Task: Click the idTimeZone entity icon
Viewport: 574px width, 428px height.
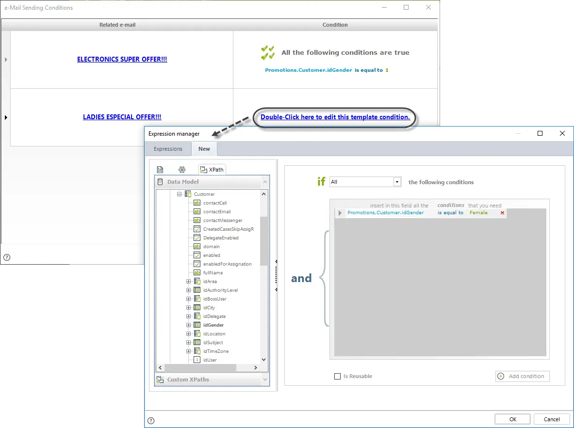Action: 197,351
